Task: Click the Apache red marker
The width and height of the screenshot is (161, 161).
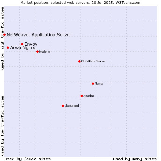Action: click(x=82, y=96)
